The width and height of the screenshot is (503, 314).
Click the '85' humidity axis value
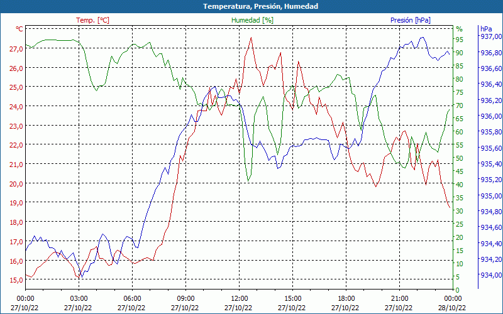(x=460, y=66)
